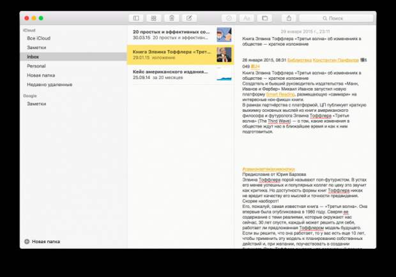
Task: Select note «Книга Элвина Тоффлера «Трет…»
Action: (181, 55)
